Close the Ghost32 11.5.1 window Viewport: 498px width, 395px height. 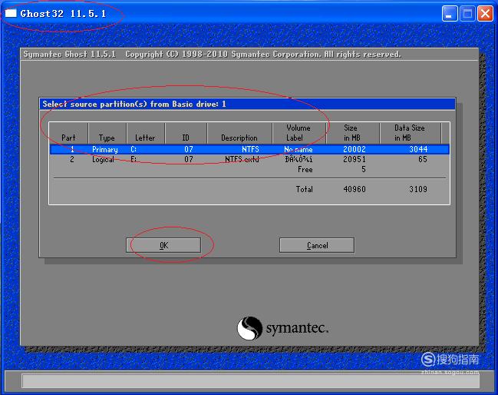click(x=485, y=14)
